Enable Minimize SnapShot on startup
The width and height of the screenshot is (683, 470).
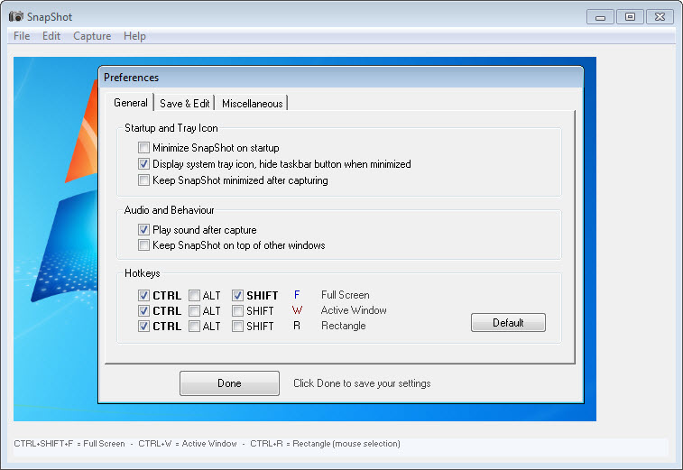(143, 148)
